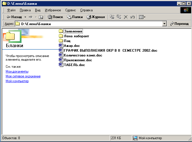The image size is (192, 142).
Task: Open the Вид menu
Action: [x=38, y=10]
